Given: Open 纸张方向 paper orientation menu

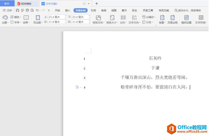Looking at the screenshot, I should click(x=98, y=20).
